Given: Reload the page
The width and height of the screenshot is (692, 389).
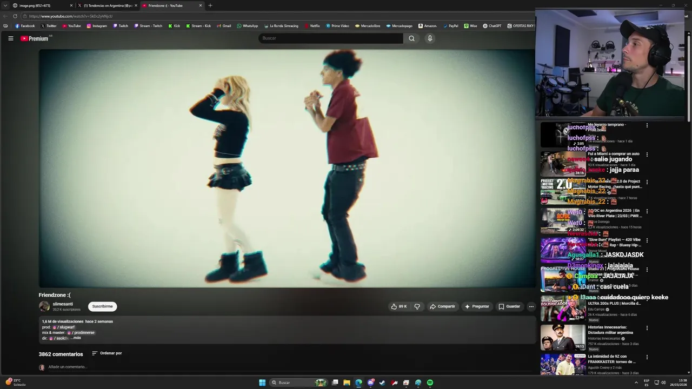Looking at the screenshot, I should pos(15,16).
